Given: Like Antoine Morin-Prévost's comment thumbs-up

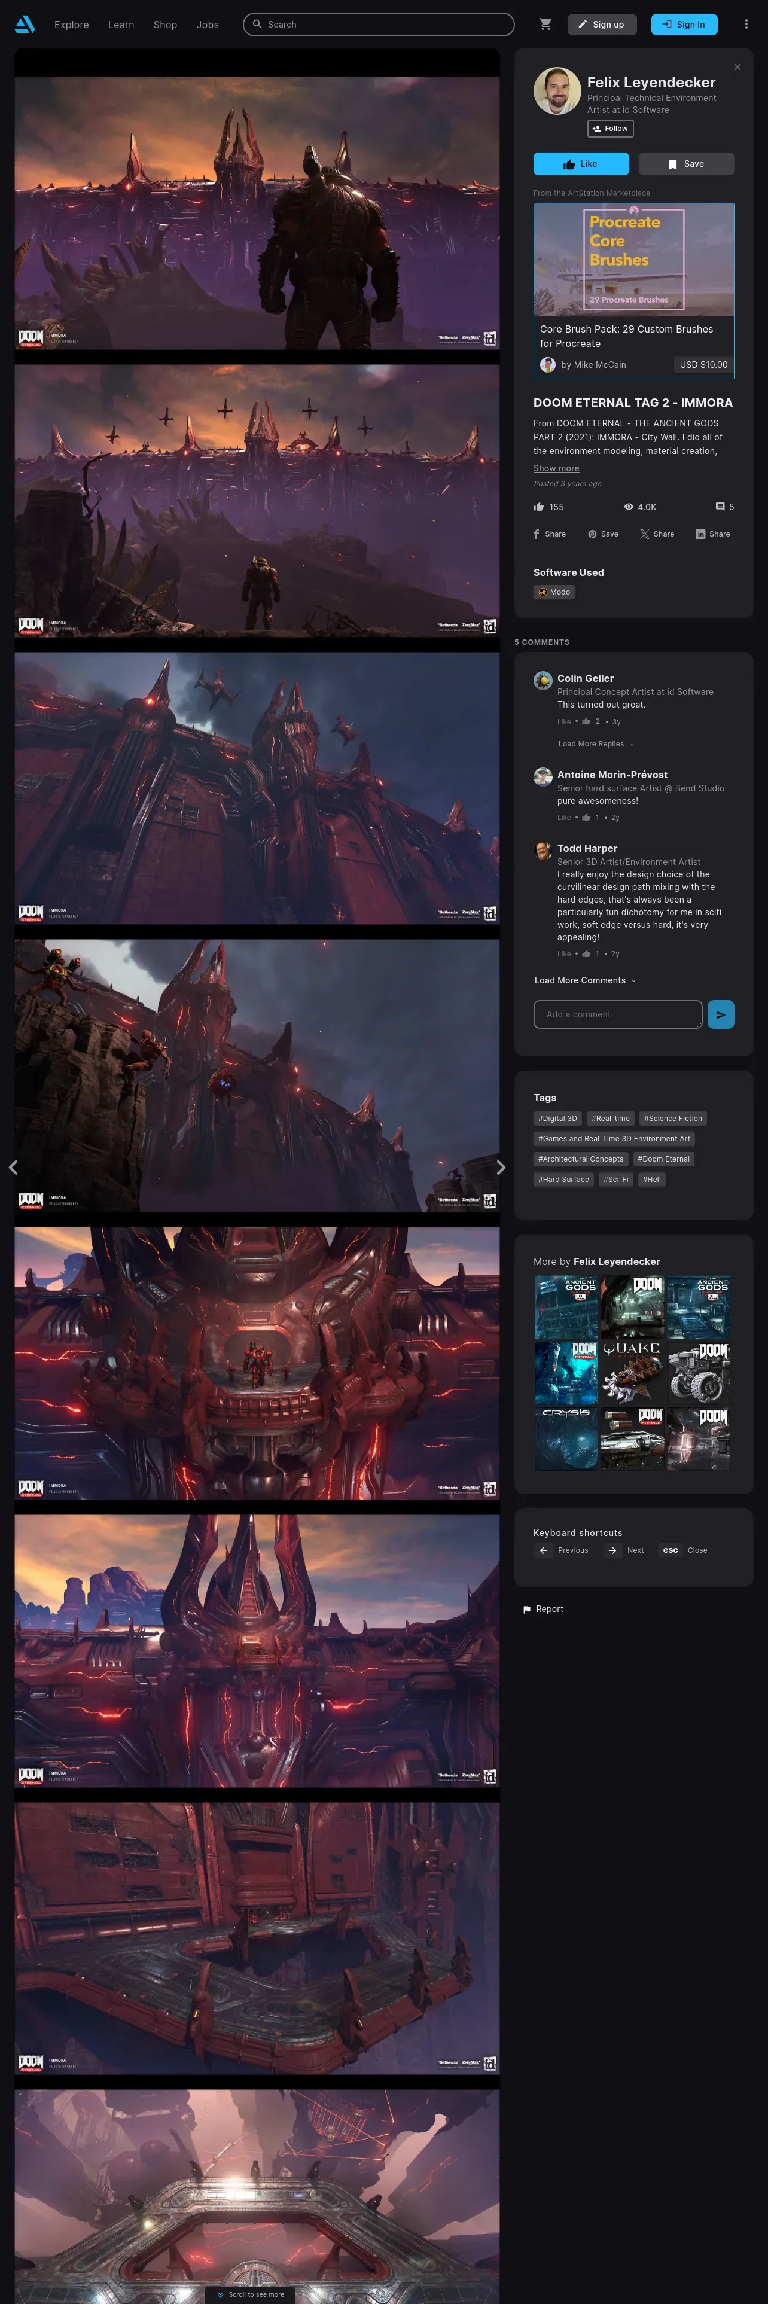Looking at the screenshot, I should 587,818.
